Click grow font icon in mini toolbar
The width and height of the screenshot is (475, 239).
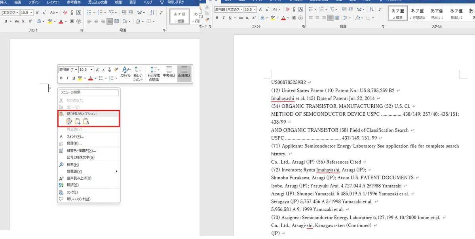pyautogui.click(x=97, y=70)
